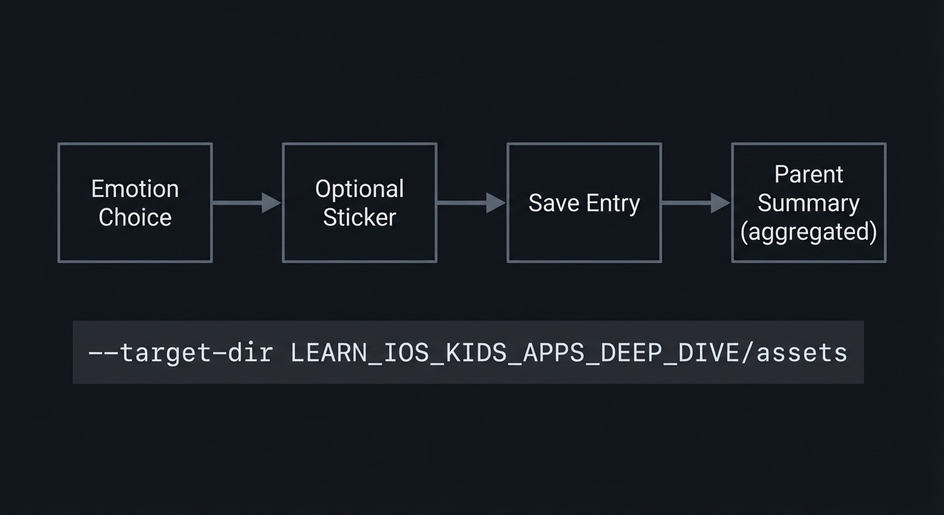944x515 pixels.
Task: Click the arrow pointing to Save Entry
Action: point(471,203)
